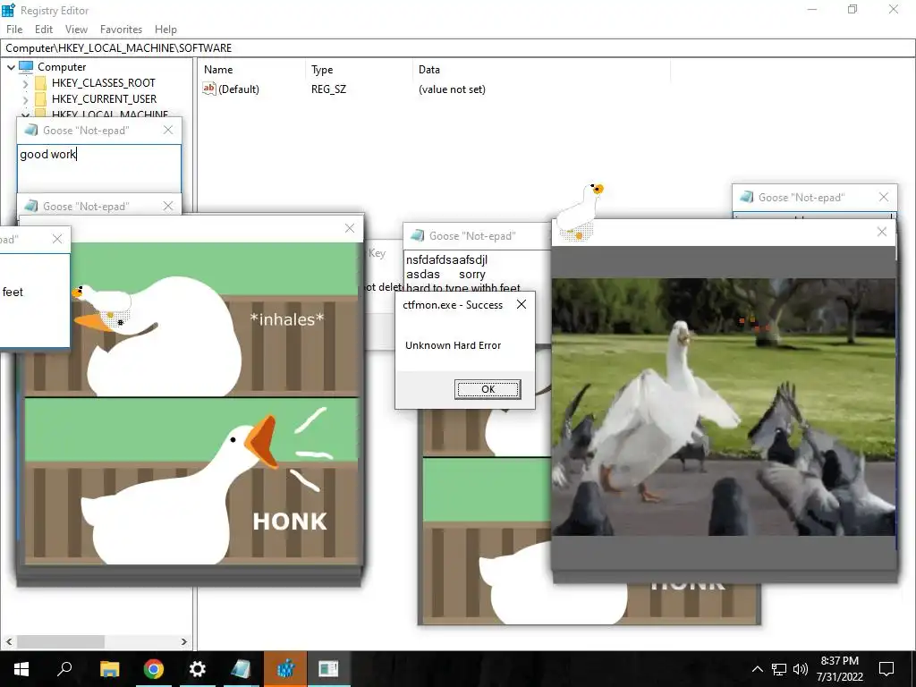Close the "good work" Goose Not-epad window
916x687 pixels.
[x=168, y=130]
